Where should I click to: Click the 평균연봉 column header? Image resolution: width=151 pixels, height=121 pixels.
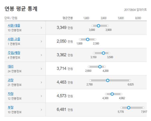pyautogui.click(x=68, y=18)
